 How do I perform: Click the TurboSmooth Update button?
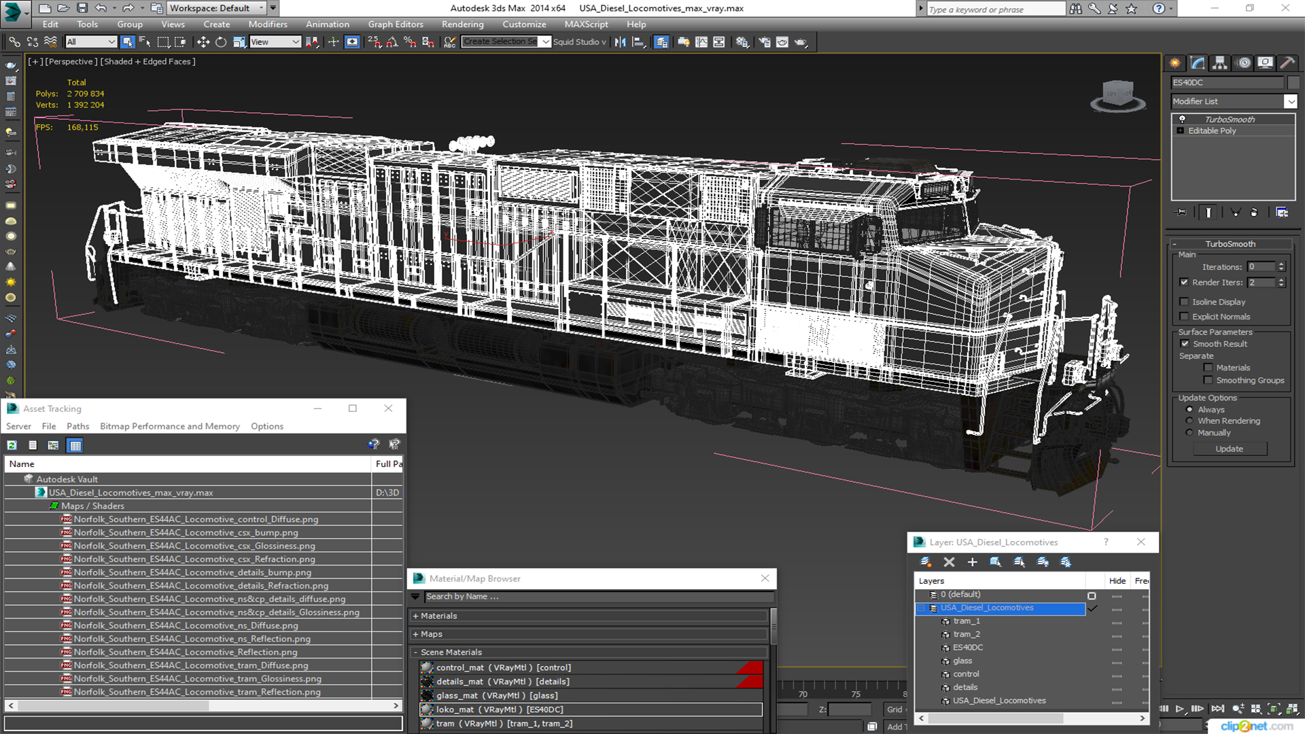tap(1229, 449)
